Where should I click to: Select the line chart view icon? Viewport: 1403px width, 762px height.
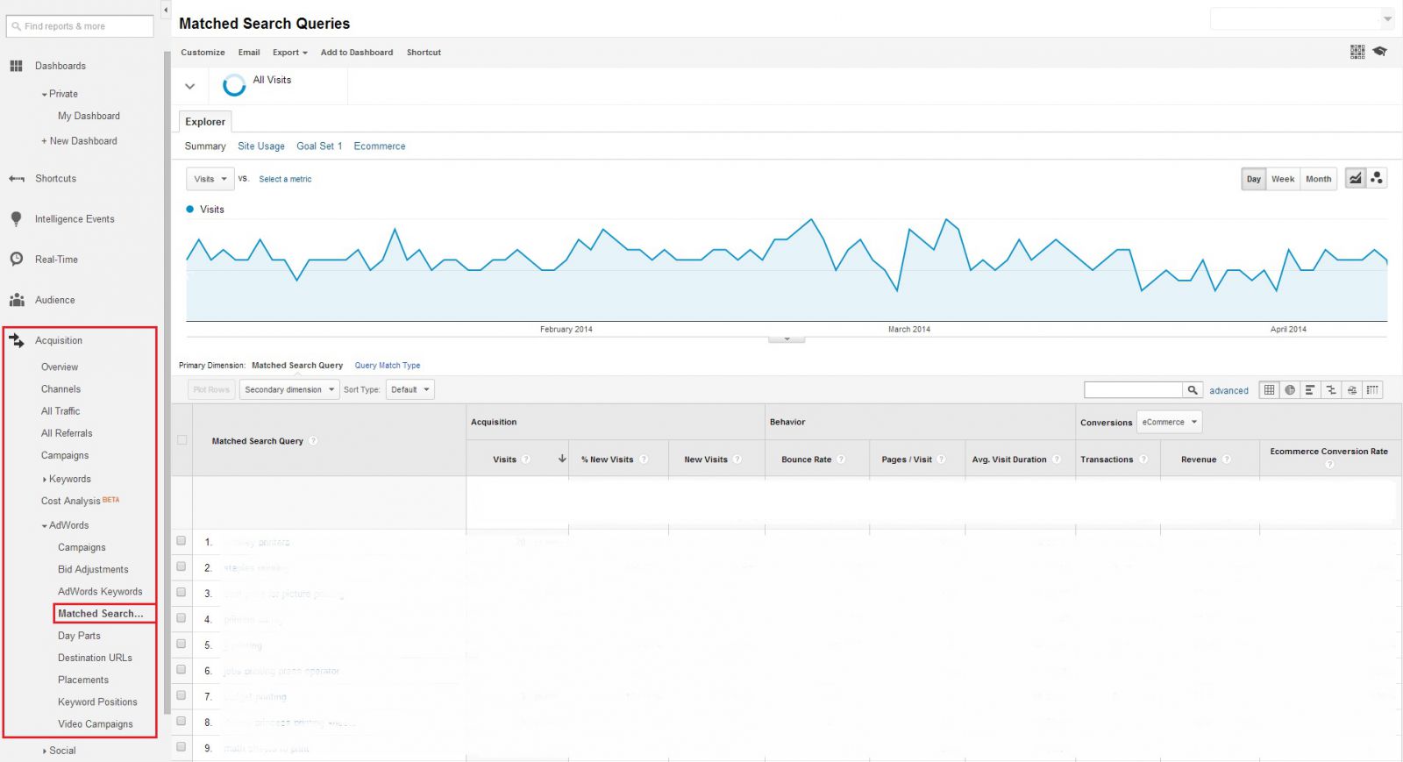1356,178
